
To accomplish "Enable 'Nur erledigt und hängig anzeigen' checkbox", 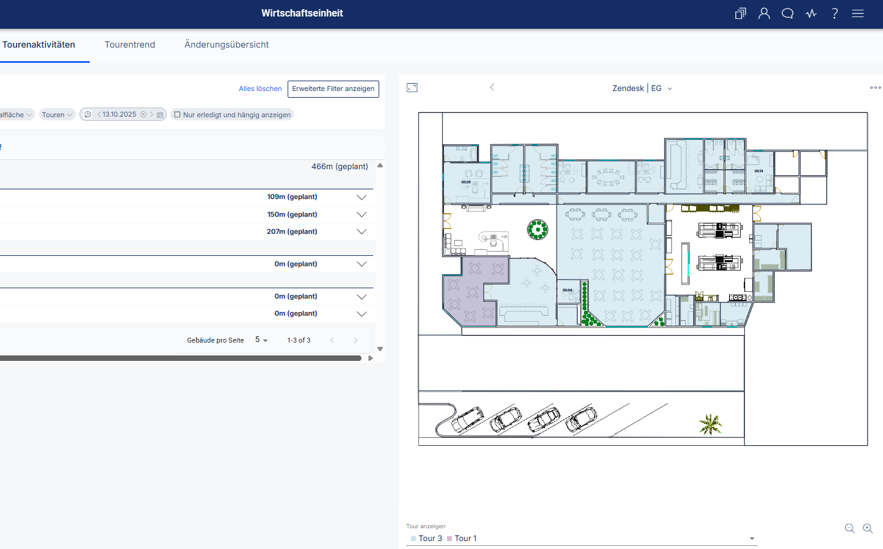I will (x=178, y=115).
